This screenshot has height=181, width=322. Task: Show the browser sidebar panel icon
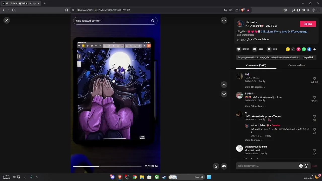298,10
